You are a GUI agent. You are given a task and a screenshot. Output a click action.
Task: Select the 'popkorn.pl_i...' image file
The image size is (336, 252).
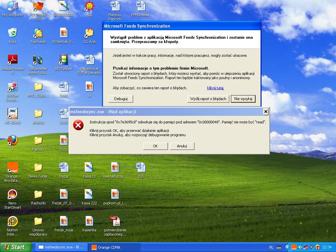click(115, 197)
